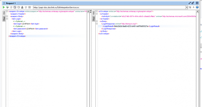Click the SOAP icon in Request 1 title bar
Viewport: 202px width, 107px height.
(4, 3)
